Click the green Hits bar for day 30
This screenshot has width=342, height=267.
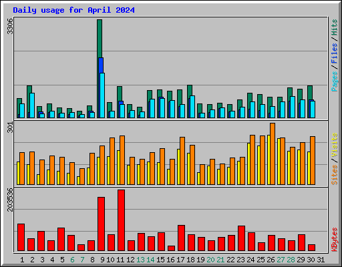coord(310,93)
